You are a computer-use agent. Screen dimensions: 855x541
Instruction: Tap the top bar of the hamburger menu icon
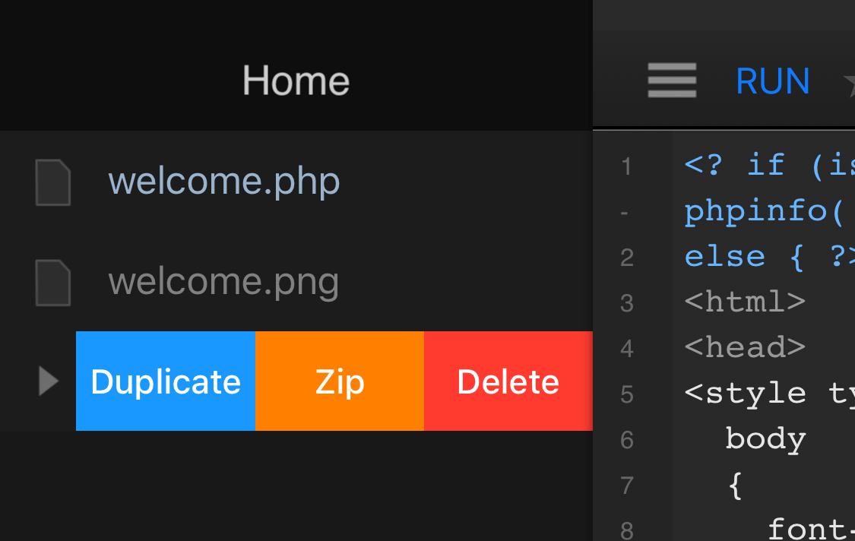[x=672, y=68]
